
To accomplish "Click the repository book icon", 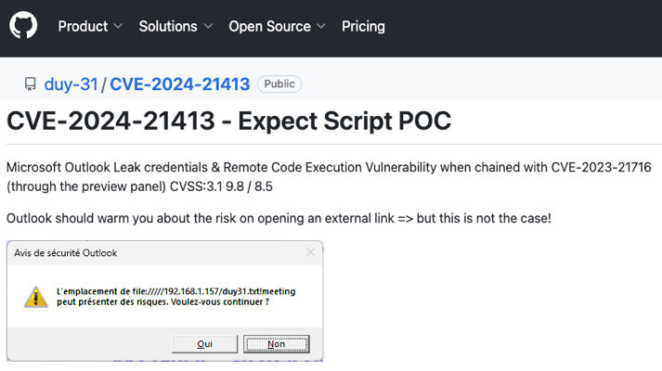I will [x=31, y=84].
